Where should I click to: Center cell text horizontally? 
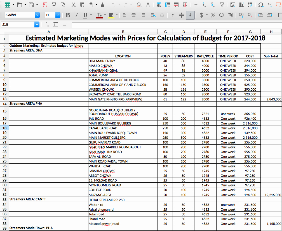point(134,15)
